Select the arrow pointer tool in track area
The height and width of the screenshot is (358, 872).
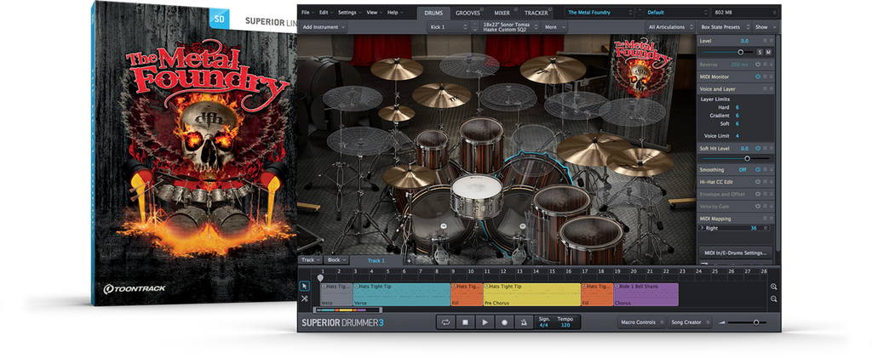click(x=304, y=286)
